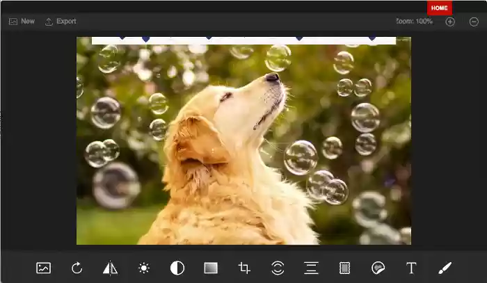Click the Zoom: 100% label
The image size is (487, 283).
[415, 22]
